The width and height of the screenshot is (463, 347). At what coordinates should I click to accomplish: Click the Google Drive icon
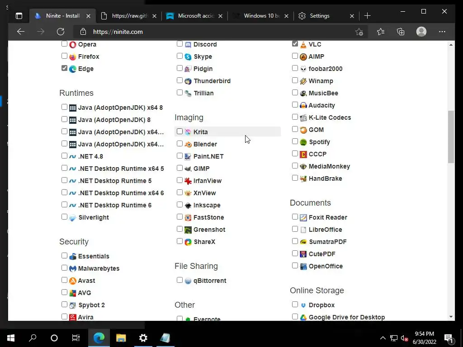tap(303, 318)
